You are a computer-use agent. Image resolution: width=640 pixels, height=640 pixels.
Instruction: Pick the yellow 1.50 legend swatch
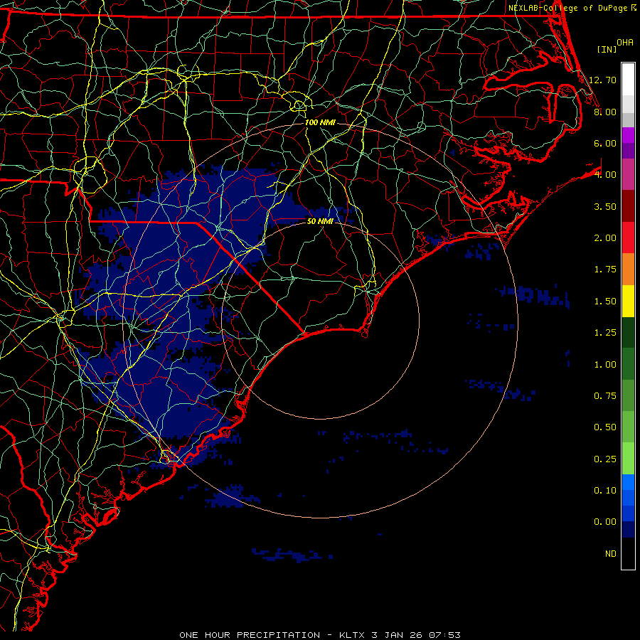tap(628, 301)
